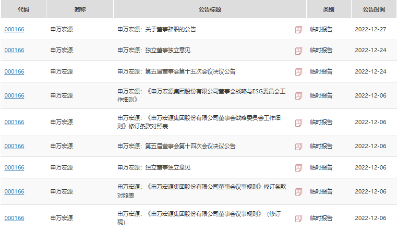Select 临时报告 in 议事规则修订条款对照表 row
Image resolution: width=397 pixels, height=231 pixels.
pos(321,191)
